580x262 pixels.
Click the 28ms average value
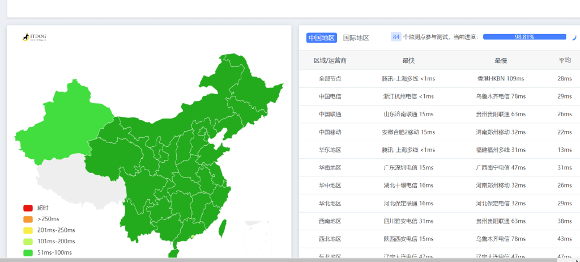pos(565,79)
